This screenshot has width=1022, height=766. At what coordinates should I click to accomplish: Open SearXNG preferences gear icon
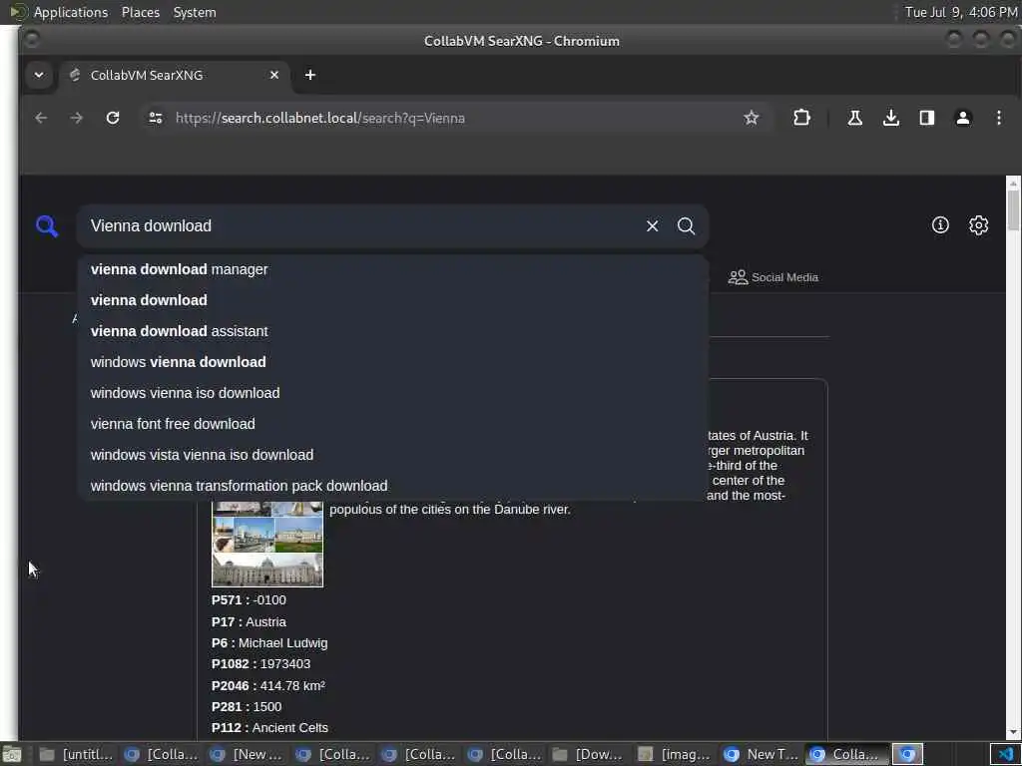click(x=978, y=224)
